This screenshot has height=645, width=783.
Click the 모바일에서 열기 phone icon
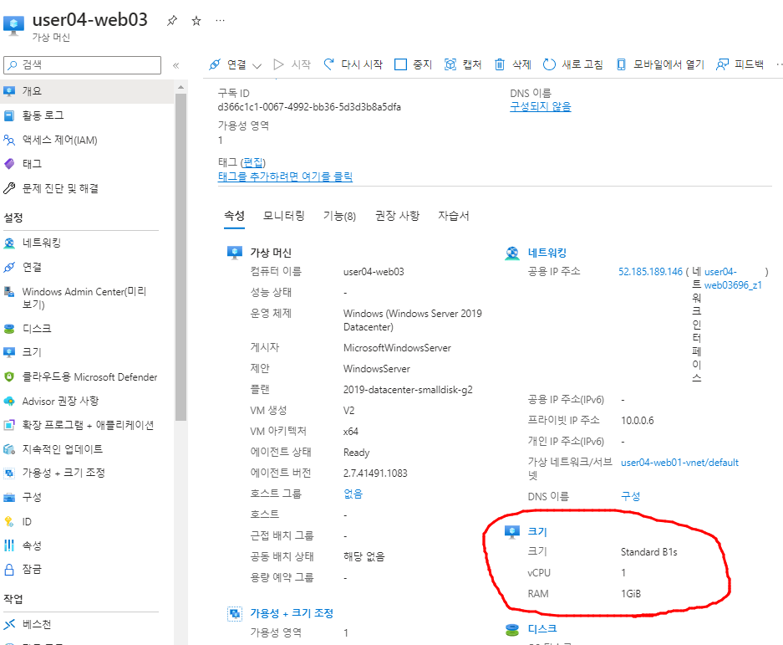click(x=621, y=64)
